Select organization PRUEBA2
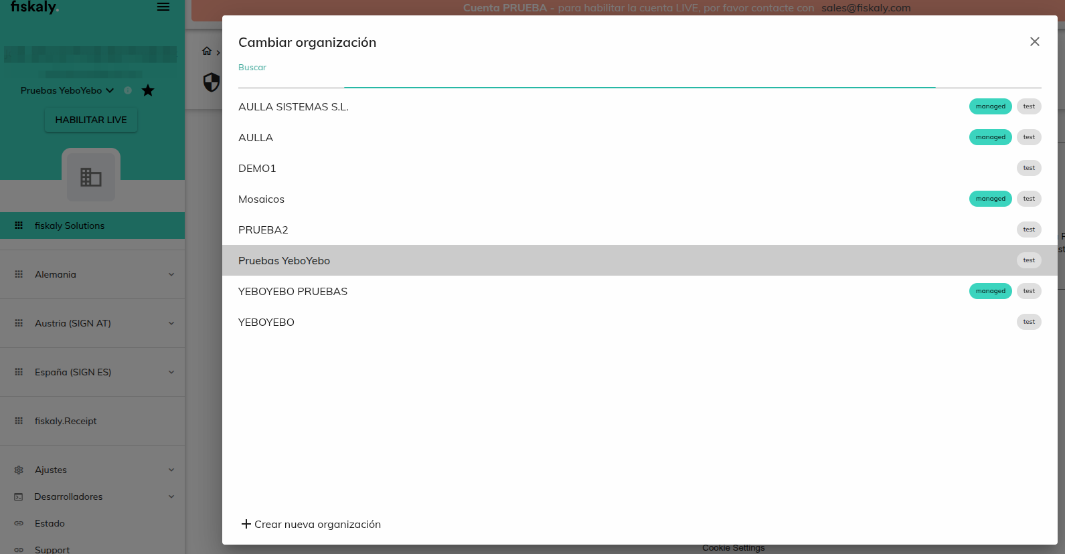The height and width of the screenshot is (554, 1065). click(640, 229)
